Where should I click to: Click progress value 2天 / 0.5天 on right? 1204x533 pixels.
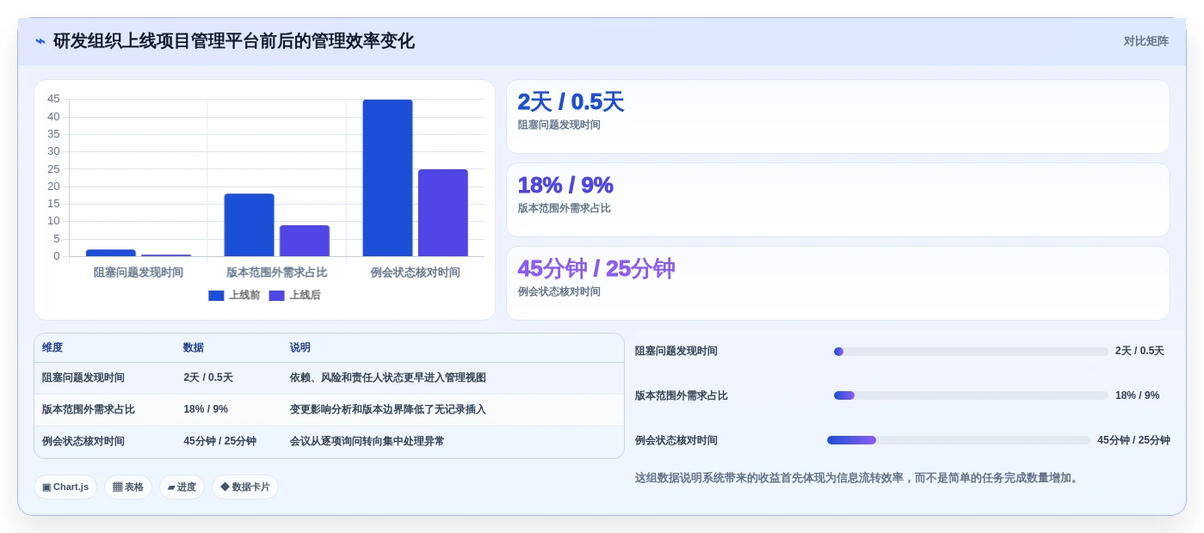(x=1139, y=351)
